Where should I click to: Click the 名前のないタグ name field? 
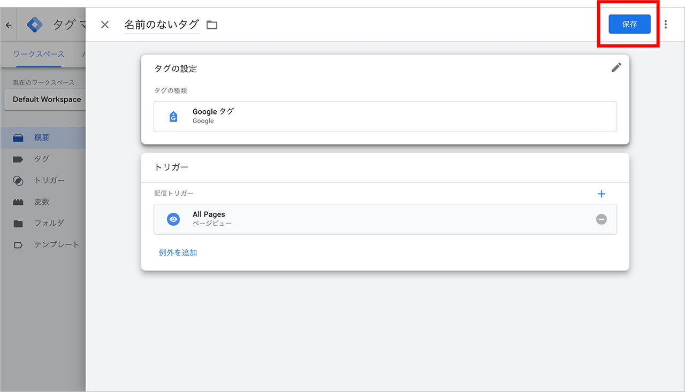(161, 24)
